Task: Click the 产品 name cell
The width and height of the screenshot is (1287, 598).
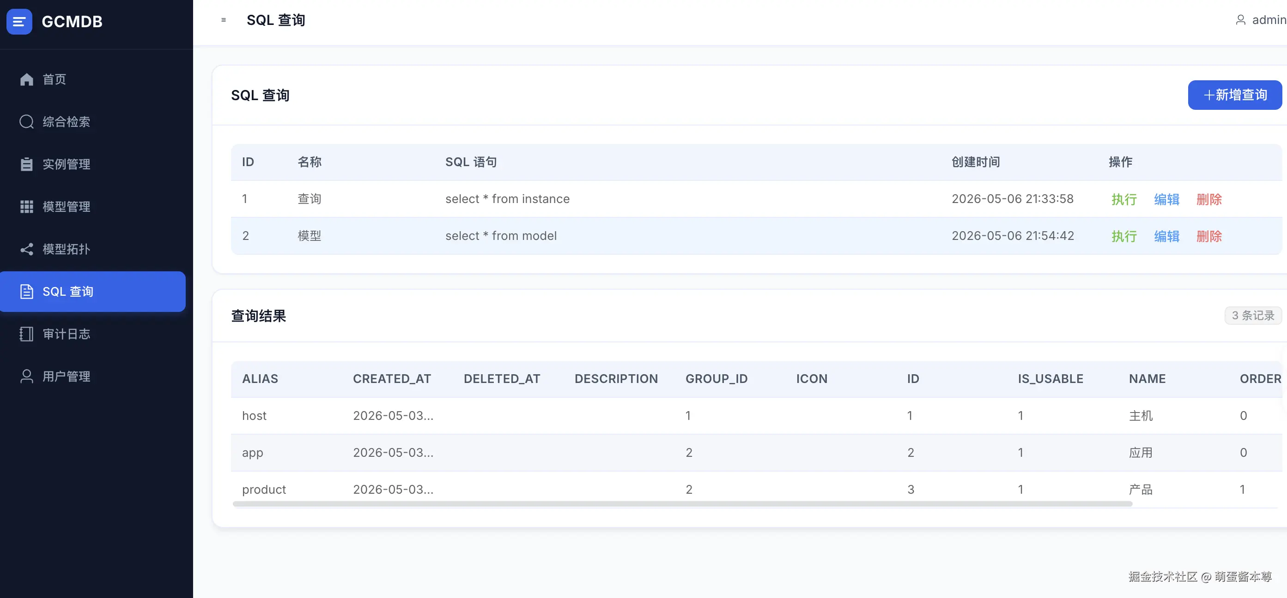Action: click(1141, 490)
